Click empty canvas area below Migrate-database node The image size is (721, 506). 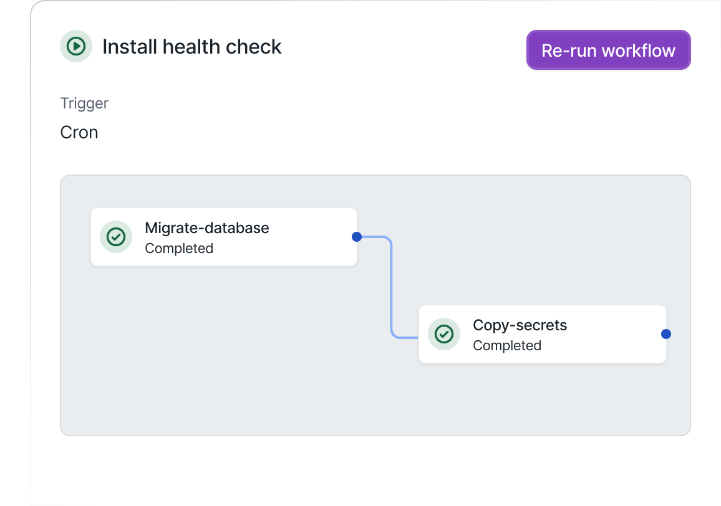[218, 349]
